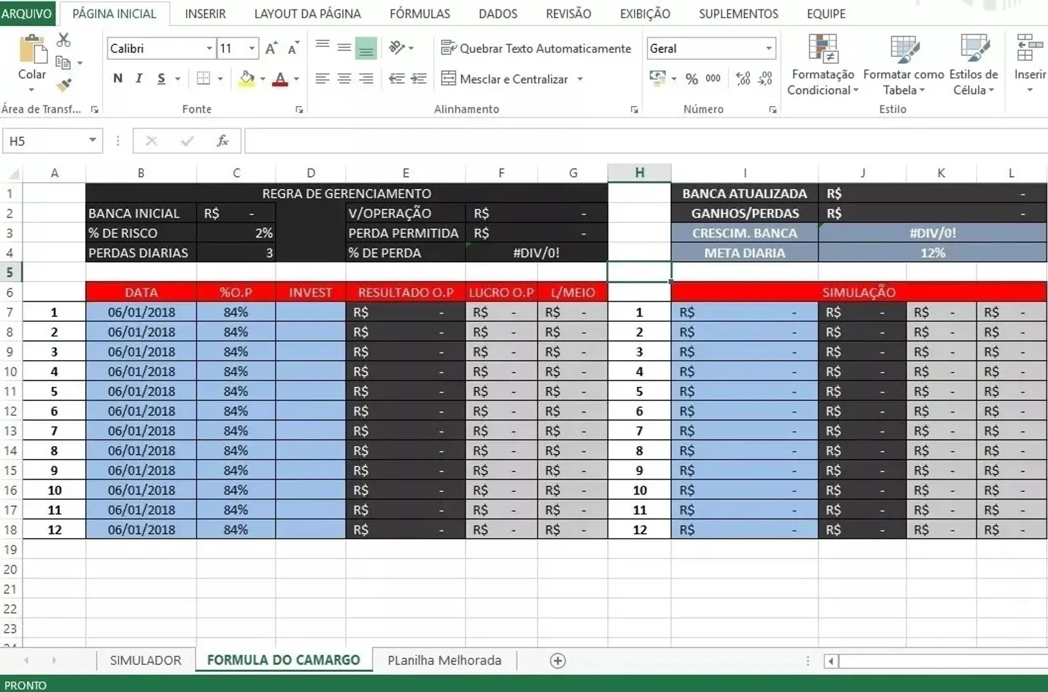Viewport: 1048px width, 692px height.
Task: Open Estilos de Célula menu
Action: [x=973, y=65]
